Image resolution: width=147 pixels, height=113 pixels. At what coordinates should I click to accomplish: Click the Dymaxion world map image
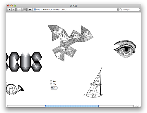tap(70, 43)
